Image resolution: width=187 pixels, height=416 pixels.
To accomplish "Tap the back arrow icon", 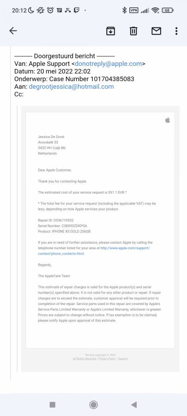I will [13, 31].
